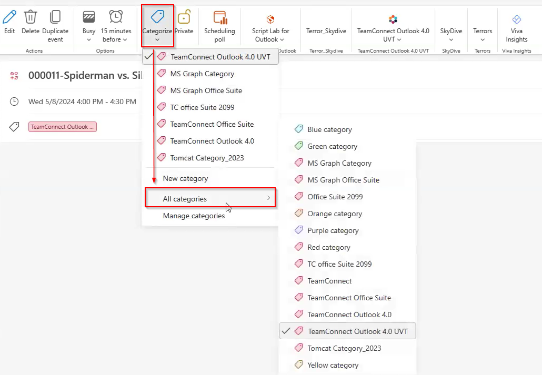
Task: Select TeamConnect in All categories list
Action: (347, 281)
